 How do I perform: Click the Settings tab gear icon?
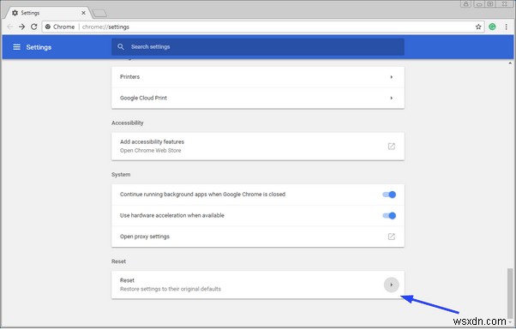pyautogui.click(x=15, y=13)
